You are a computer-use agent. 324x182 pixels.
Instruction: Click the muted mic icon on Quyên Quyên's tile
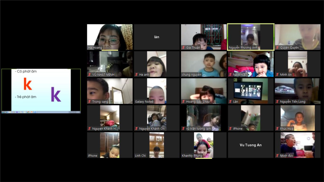[277, 48]
